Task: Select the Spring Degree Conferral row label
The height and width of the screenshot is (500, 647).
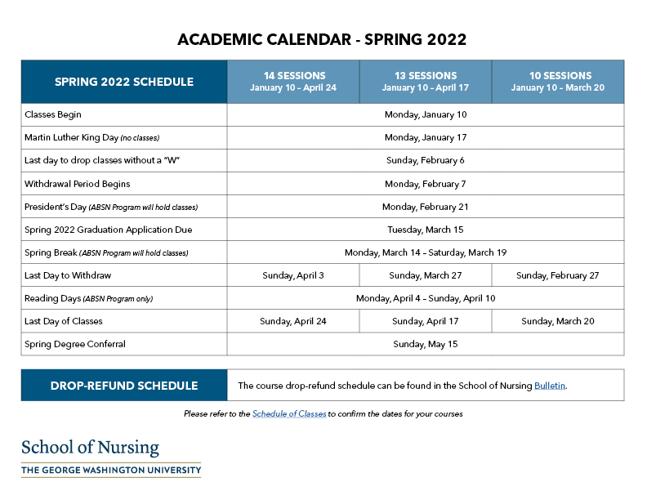Action: click(74, 344)
